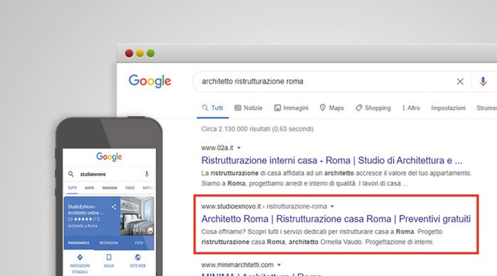The height and width of the screenshot is (276, 497).
Task: Click the yellow minimize window button
Action: [140, 53]
